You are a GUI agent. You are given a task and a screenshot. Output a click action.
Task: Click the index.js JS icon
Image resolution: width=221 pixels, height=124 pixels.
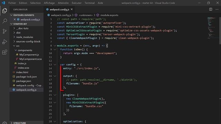[x=15, y=63]
